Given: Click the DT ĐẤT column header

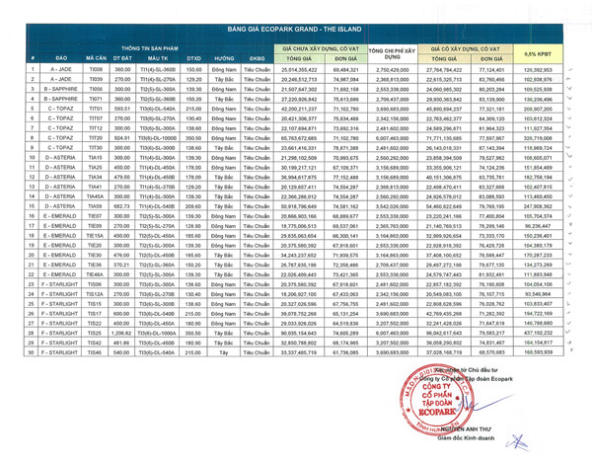Looking at the screenshot, I should coord(122,58).
